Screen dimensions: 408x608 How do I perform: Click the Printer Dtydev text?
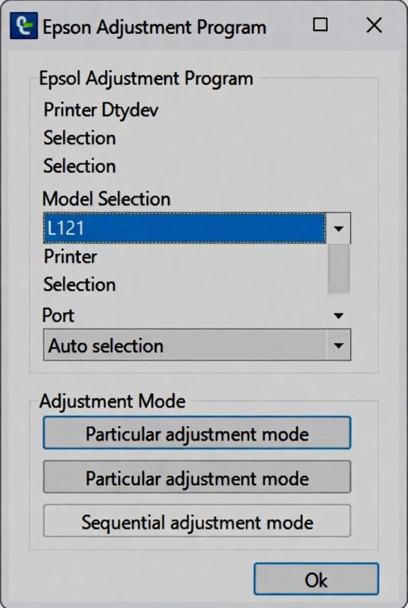pos(101,110)
